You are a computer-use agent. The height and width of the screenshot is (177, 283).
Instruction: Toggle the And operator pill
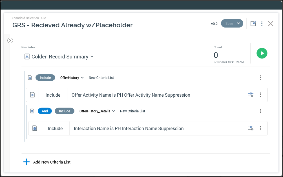(45, 111)
